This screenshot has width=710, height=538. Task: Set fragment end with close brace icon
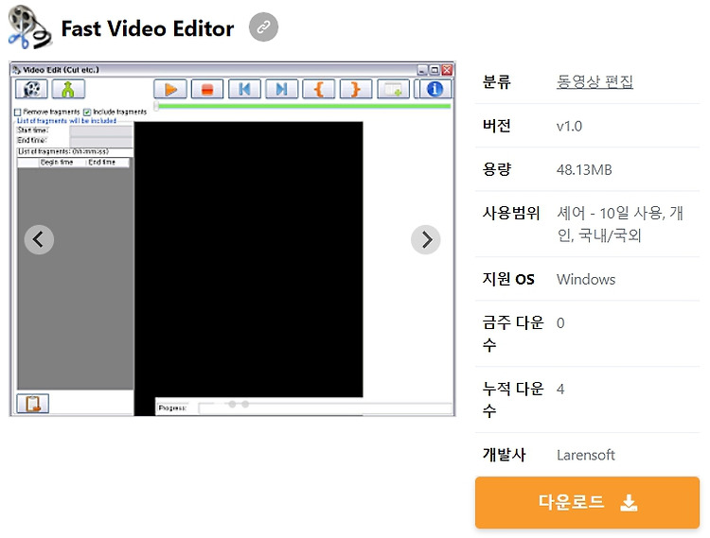point(356,89)
